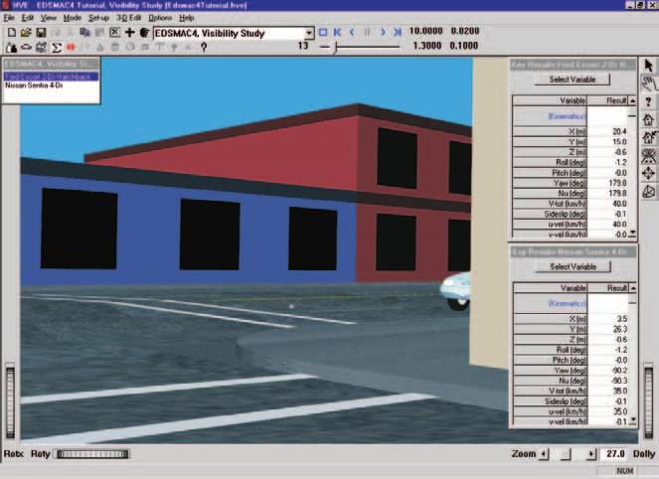
Task: Switch to the Environment editor icon
Action: pos(41,47)
